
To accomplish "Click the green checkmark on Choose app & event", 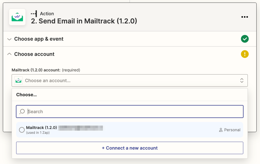I will tap(245, 39).
